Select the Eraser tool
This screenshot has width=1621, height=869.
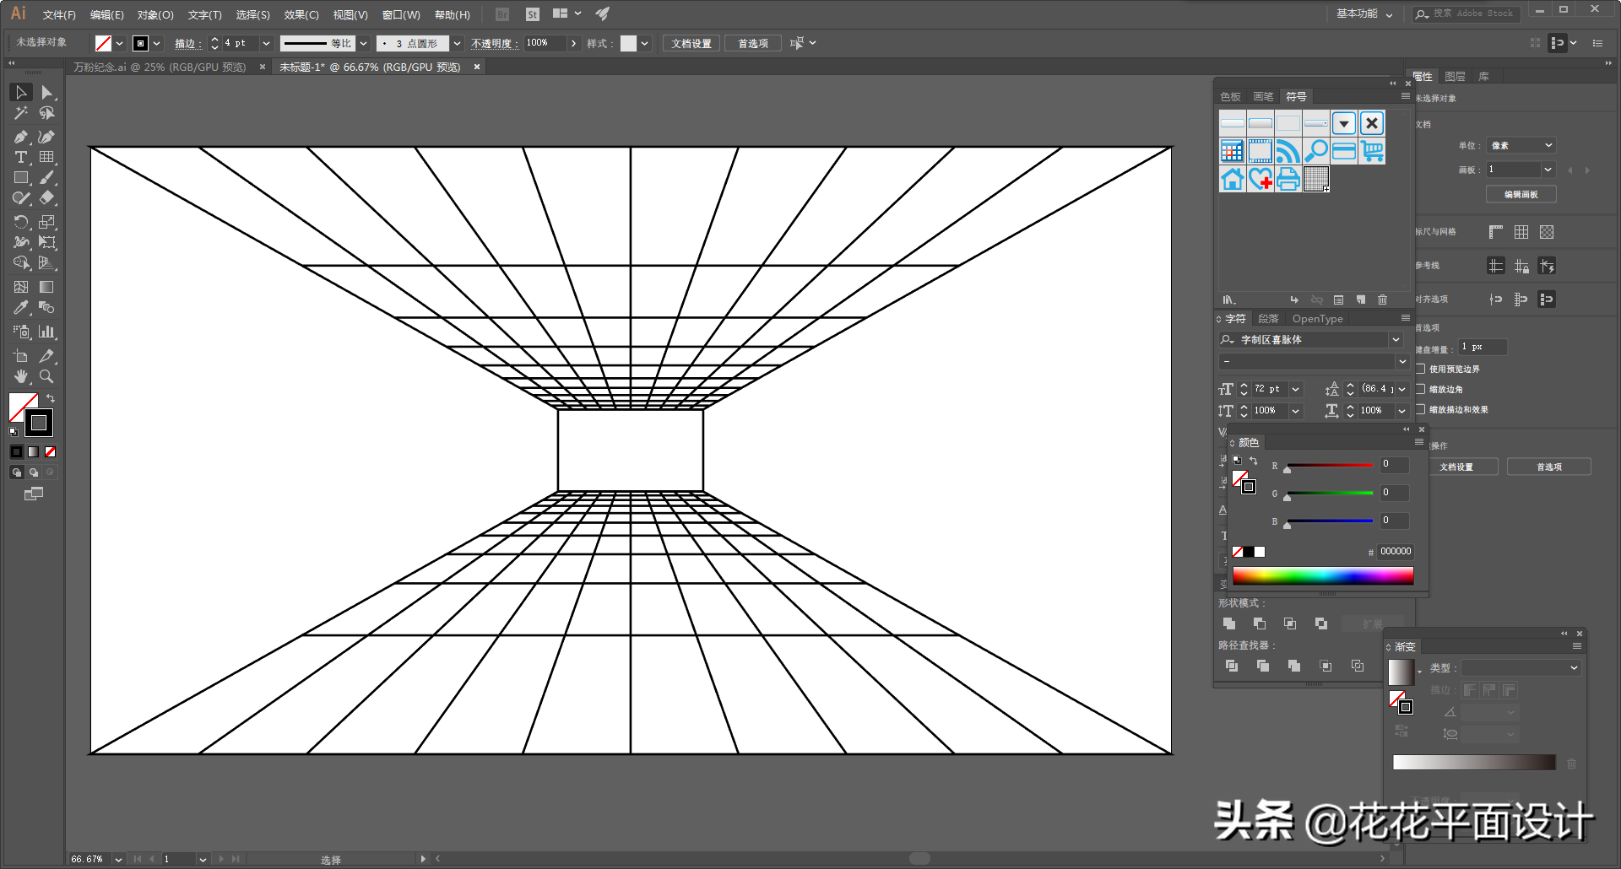(x=47, y=198)
